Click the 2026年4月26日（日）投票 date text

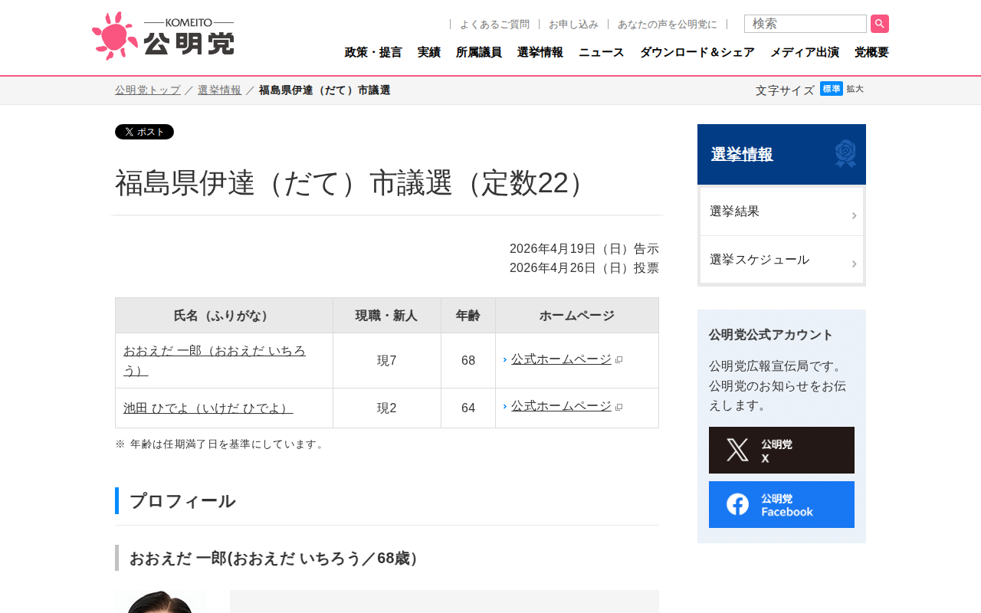pos(584,267)
